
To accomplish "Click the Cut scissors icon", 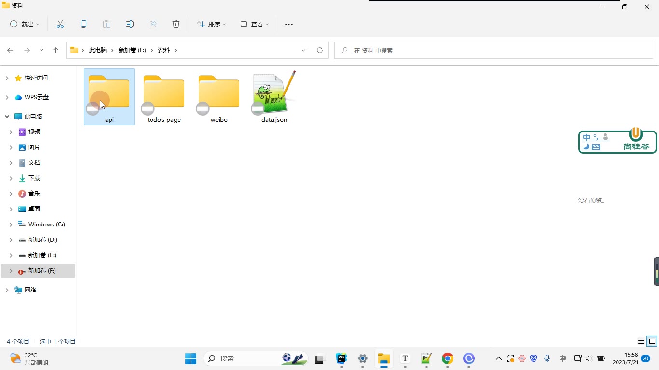I will [60, 24].
